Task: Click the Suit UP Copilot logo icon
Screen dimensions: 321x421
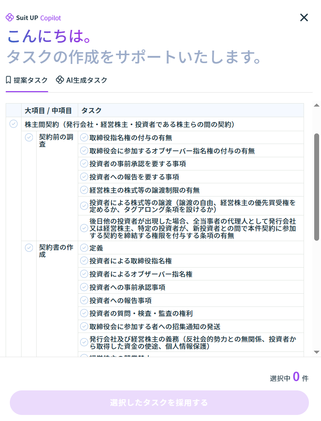Action: click(10, 18)
